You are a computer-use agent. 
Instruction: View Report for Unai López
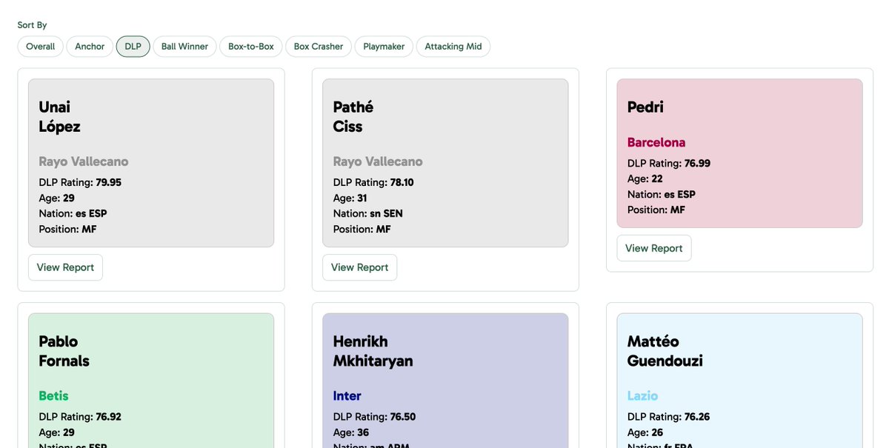pyautogui.click(x=65, y=267)
